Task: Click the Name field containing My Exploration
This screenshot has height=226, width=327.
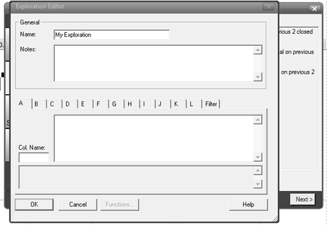Action: [x=112, y=35]
